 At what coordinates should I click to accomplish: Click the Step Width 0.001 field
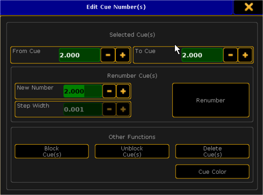[82, 109]
